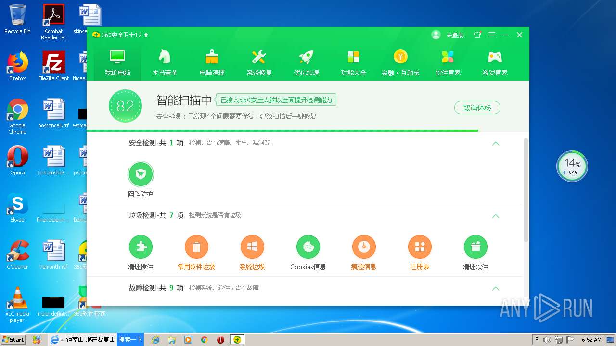Viewport: 616px width, 346px height.
Task: Click the Cookies信息 cookie icon
Action: point(308,247)
